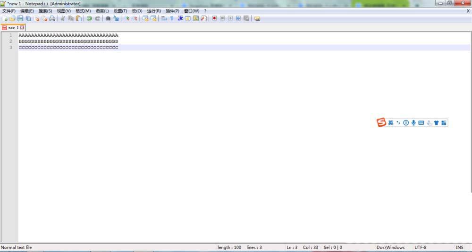Switch to the new 1 tab
This screenshot has width=472, height=252.
[13, 28]
